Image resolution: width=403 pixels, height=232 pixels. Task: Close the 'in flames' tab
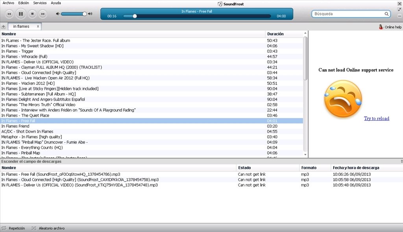[38, 26]
